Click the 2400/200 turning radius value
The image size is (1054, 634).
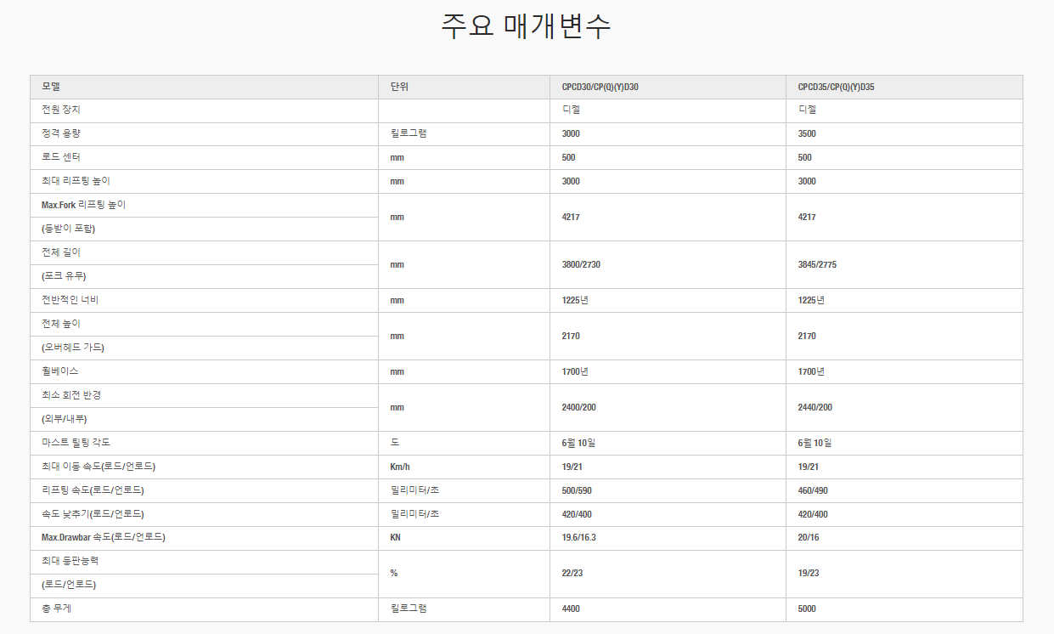[x=578, y=407]
